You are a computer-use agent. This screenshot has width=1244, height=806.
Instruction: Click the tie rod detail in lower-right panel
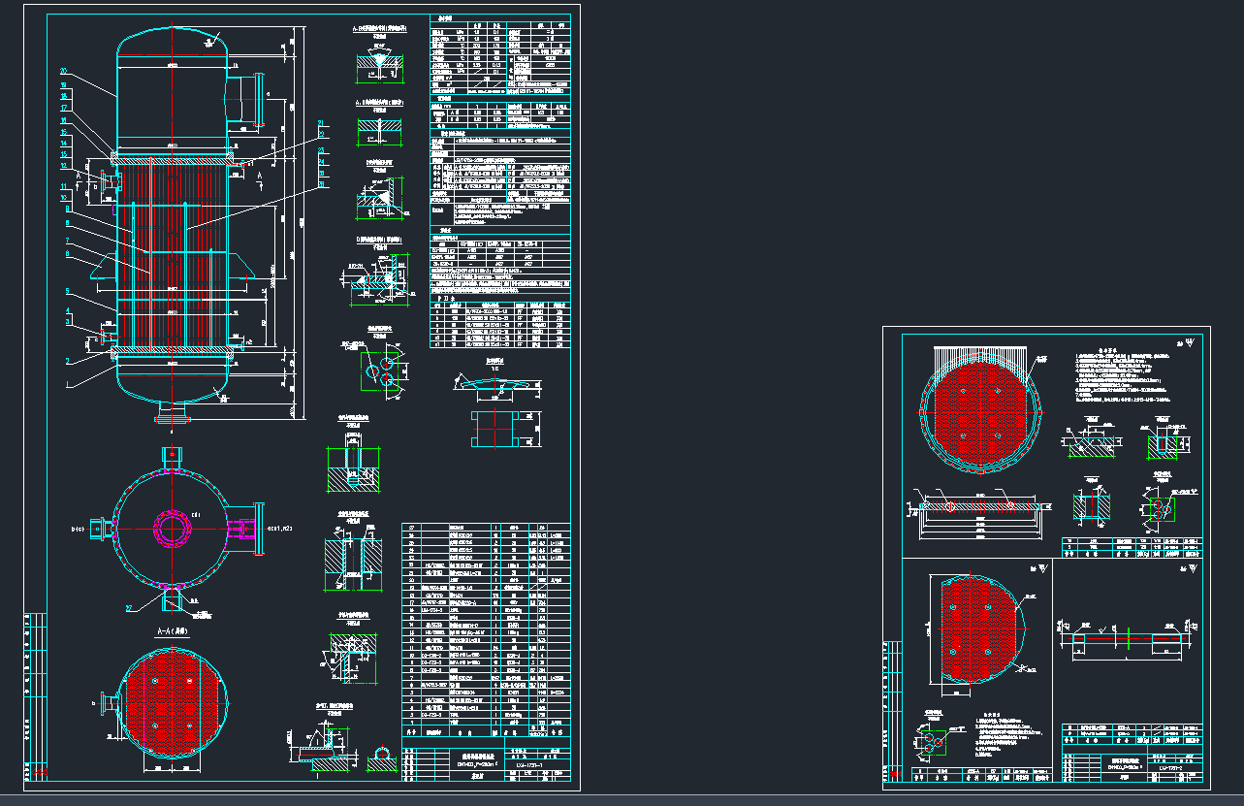coord(1130,640)
